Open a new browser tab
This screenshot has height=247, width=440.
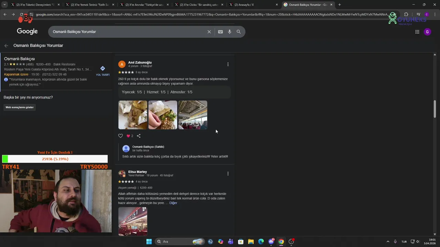340,5
